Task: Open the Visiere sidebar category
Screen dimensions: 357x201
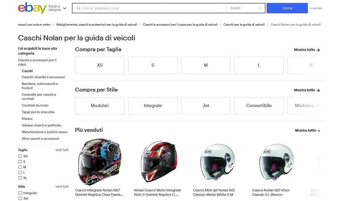Action: click(x=27, y=119)
